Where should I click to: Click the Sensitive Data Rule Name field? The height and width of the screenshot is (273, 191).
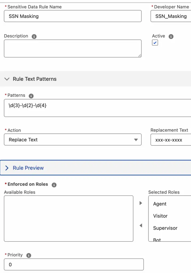tap(73, 16)
